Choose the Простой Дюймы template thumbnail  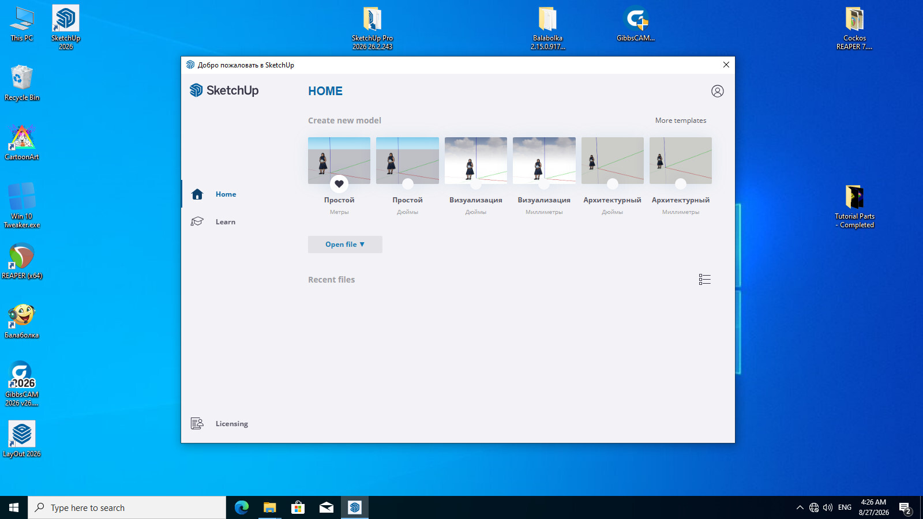407,160
